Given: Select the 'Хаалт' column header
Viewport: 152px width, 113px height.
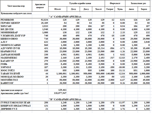Looking at the screenshot, I should [x=98, y=9].
